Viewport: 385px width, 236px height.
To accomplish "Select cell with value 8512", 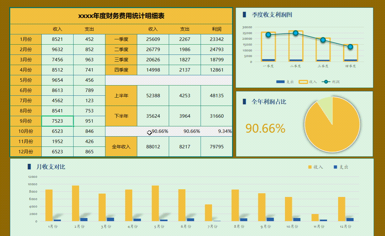I will (x=57, y=70).
